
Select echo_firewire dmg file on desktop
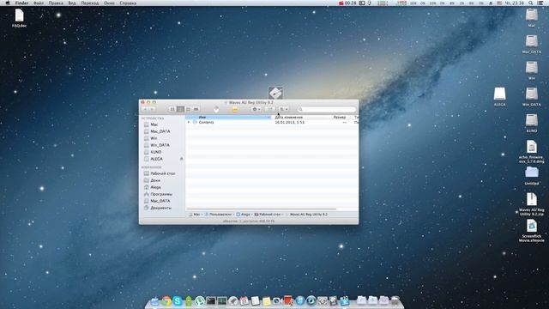coord(532,151)
